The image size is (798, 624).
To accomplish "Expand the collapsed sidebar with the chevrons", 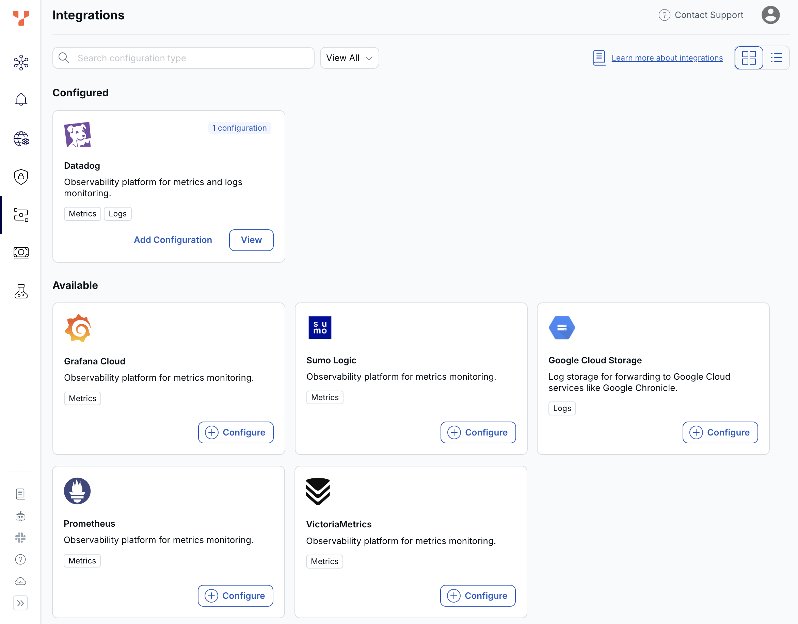I will [21, 603].
